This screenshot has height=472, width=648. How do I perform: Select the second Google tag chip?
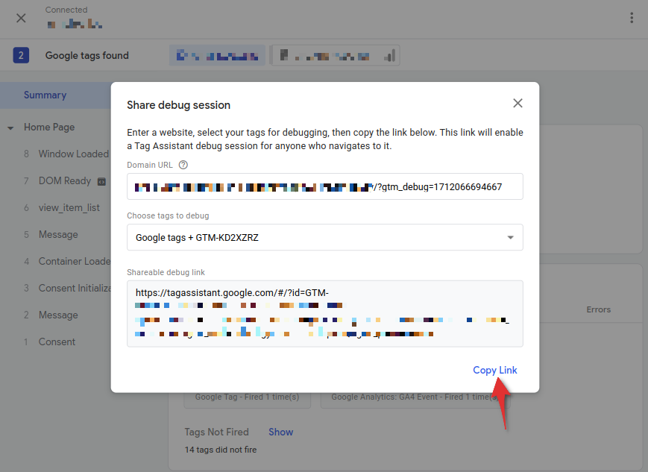point(335,55)
